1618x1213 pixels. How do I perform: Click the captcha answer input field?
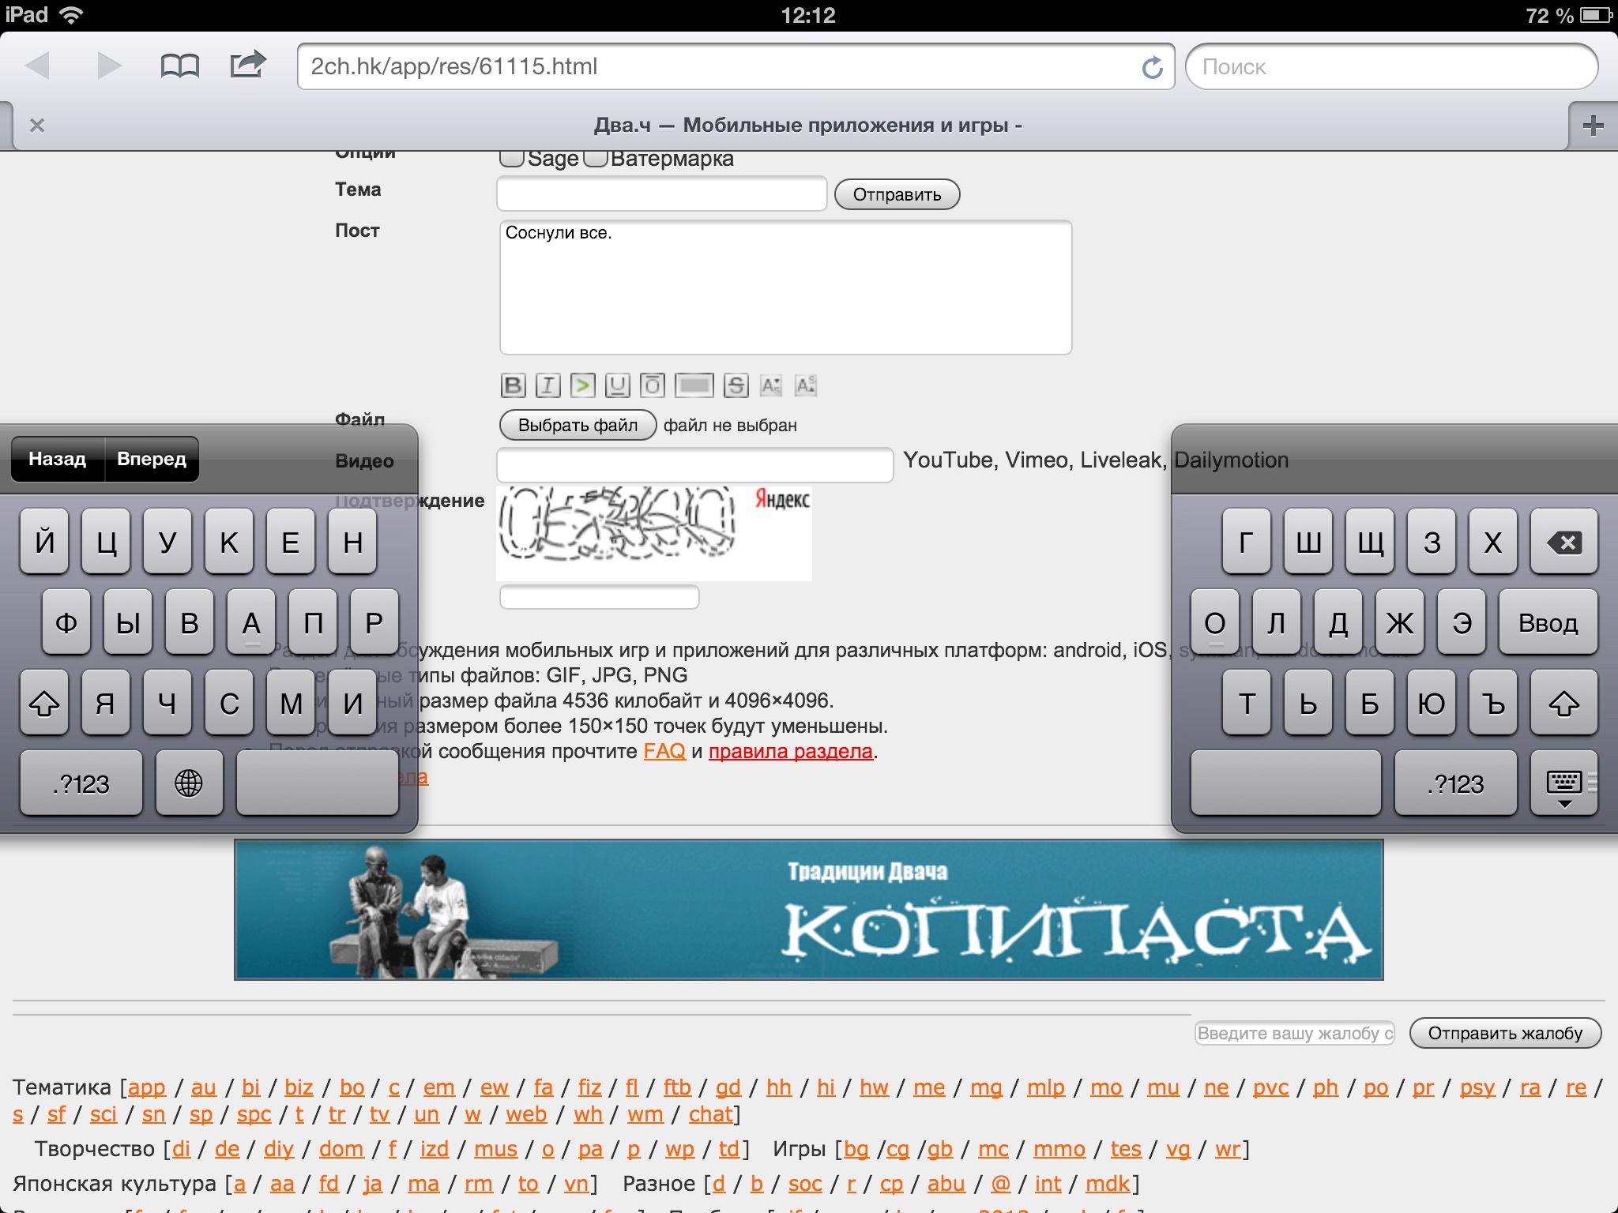[599, 597]
